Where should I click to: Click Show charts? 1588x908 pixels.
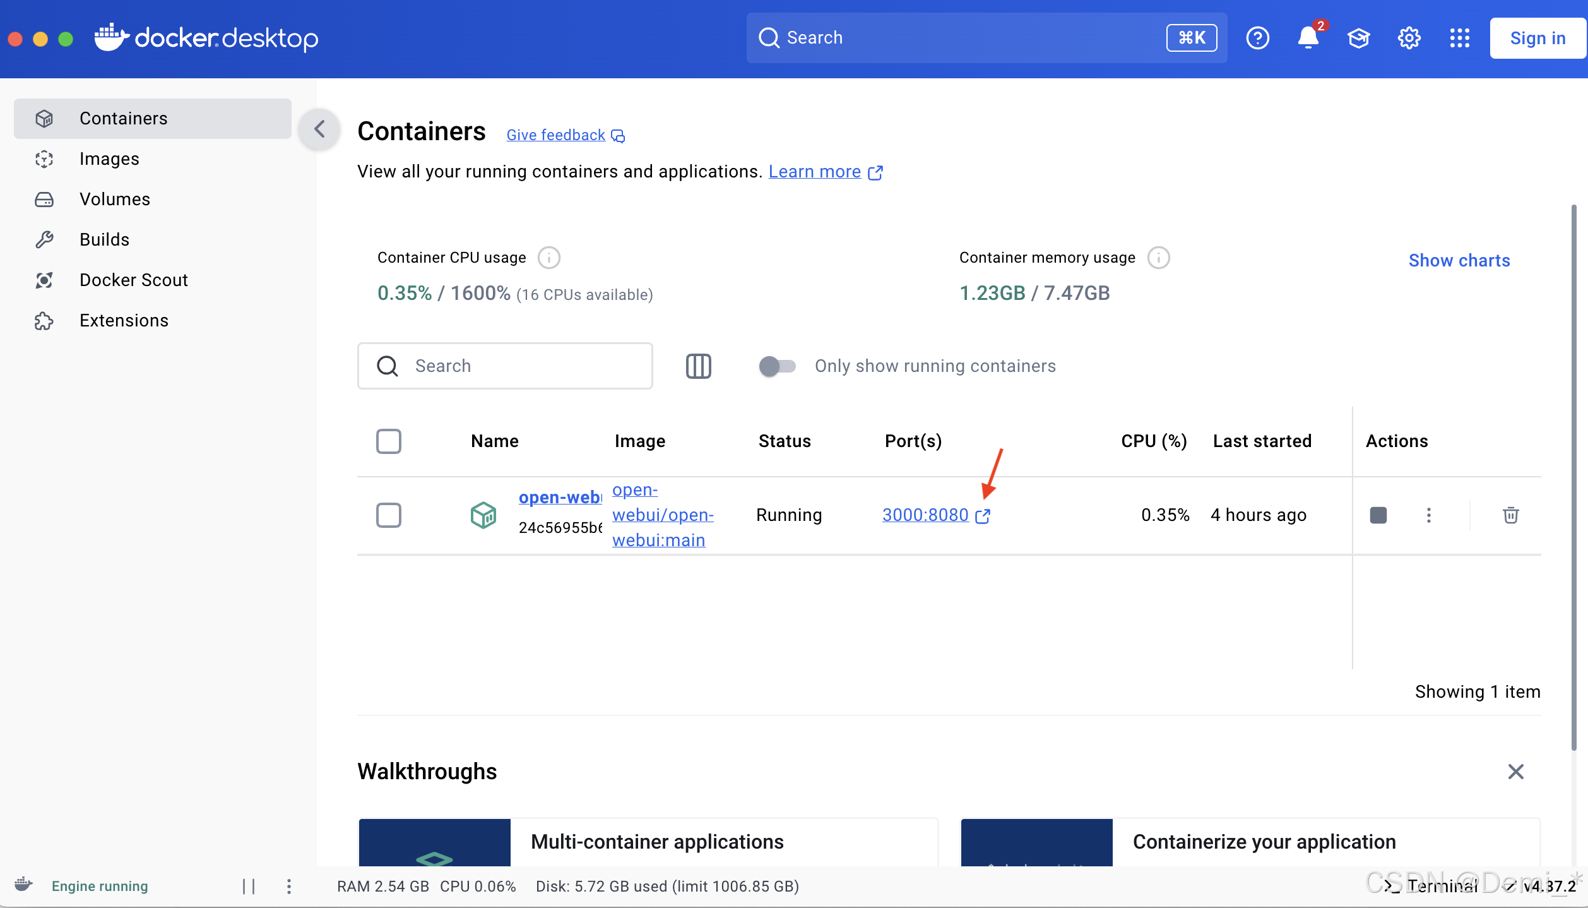[1459, 260]
